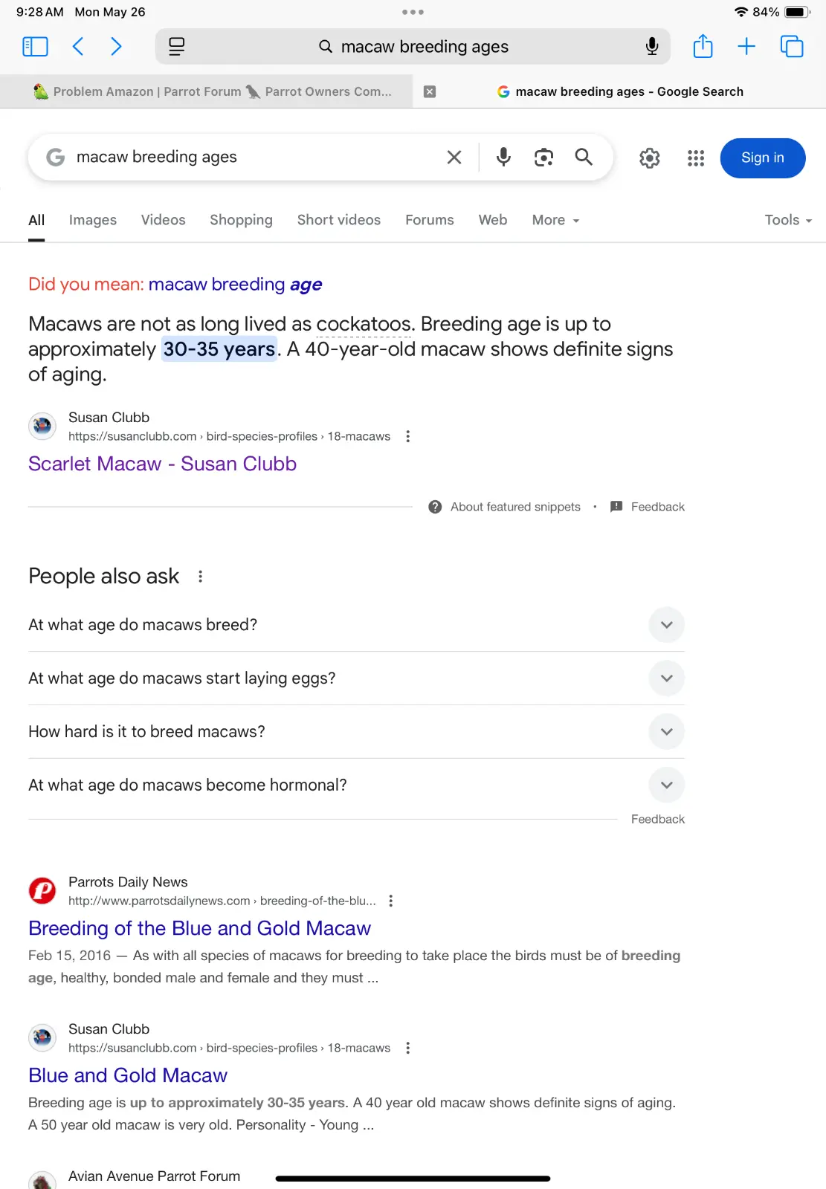This screenshot has width=826, height=1189.
Task: Open "Breeding of the Blue and Gold Macaw"
Action: [x=199, y=928]
